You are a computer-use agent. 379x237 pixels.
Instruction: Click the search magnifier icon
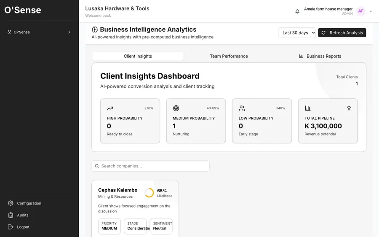tap(97, 166)
